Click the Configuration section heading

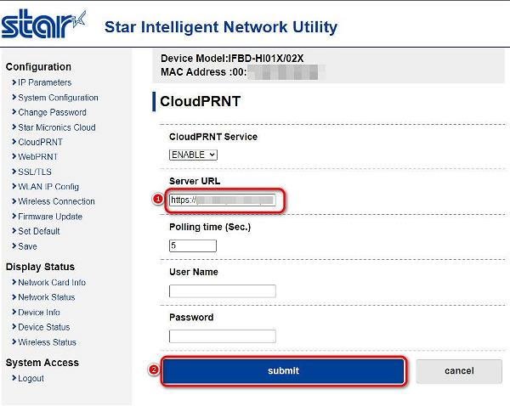38,67
